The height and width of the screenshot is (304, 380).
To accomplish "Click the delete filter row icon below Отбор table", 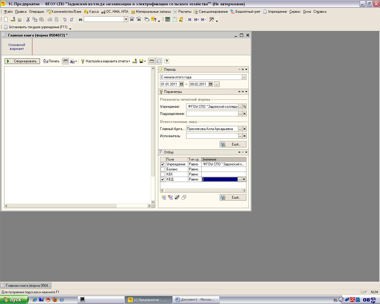I will pyautogui.click(x=170, y=197).
